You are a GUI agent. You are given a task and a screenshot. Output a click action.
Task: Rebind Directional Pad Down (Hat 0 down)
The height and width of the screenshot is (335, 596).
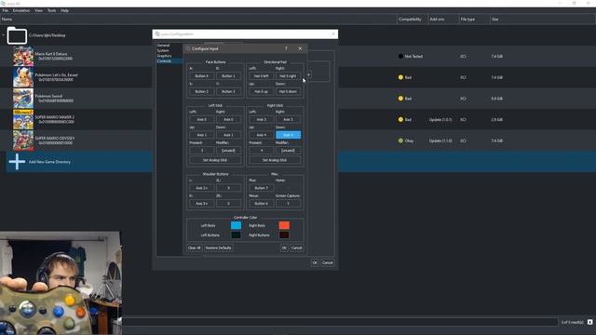[288, 91]
